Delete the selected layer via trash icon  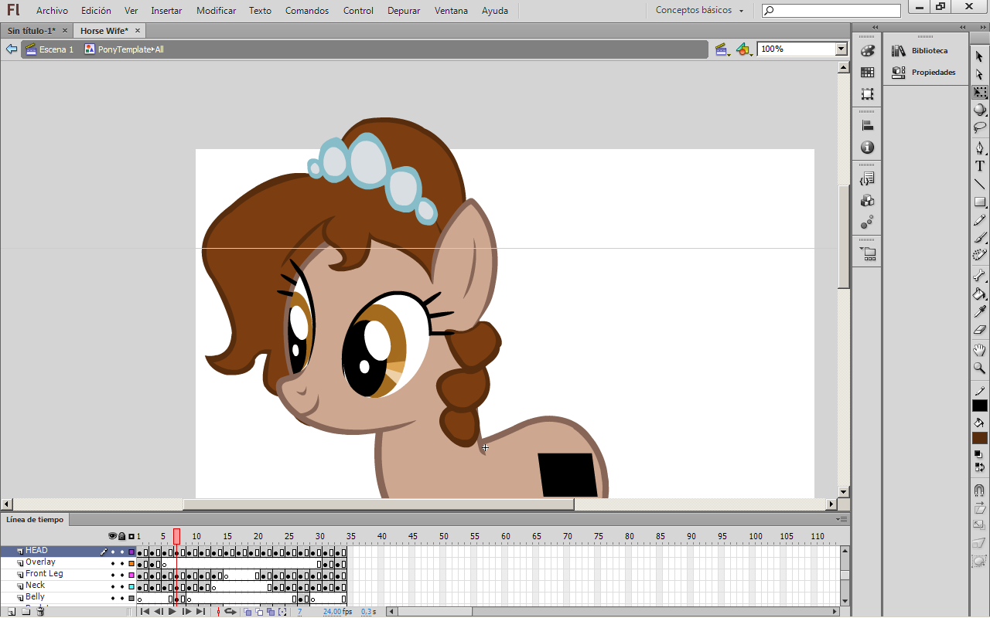coord(40,611)
